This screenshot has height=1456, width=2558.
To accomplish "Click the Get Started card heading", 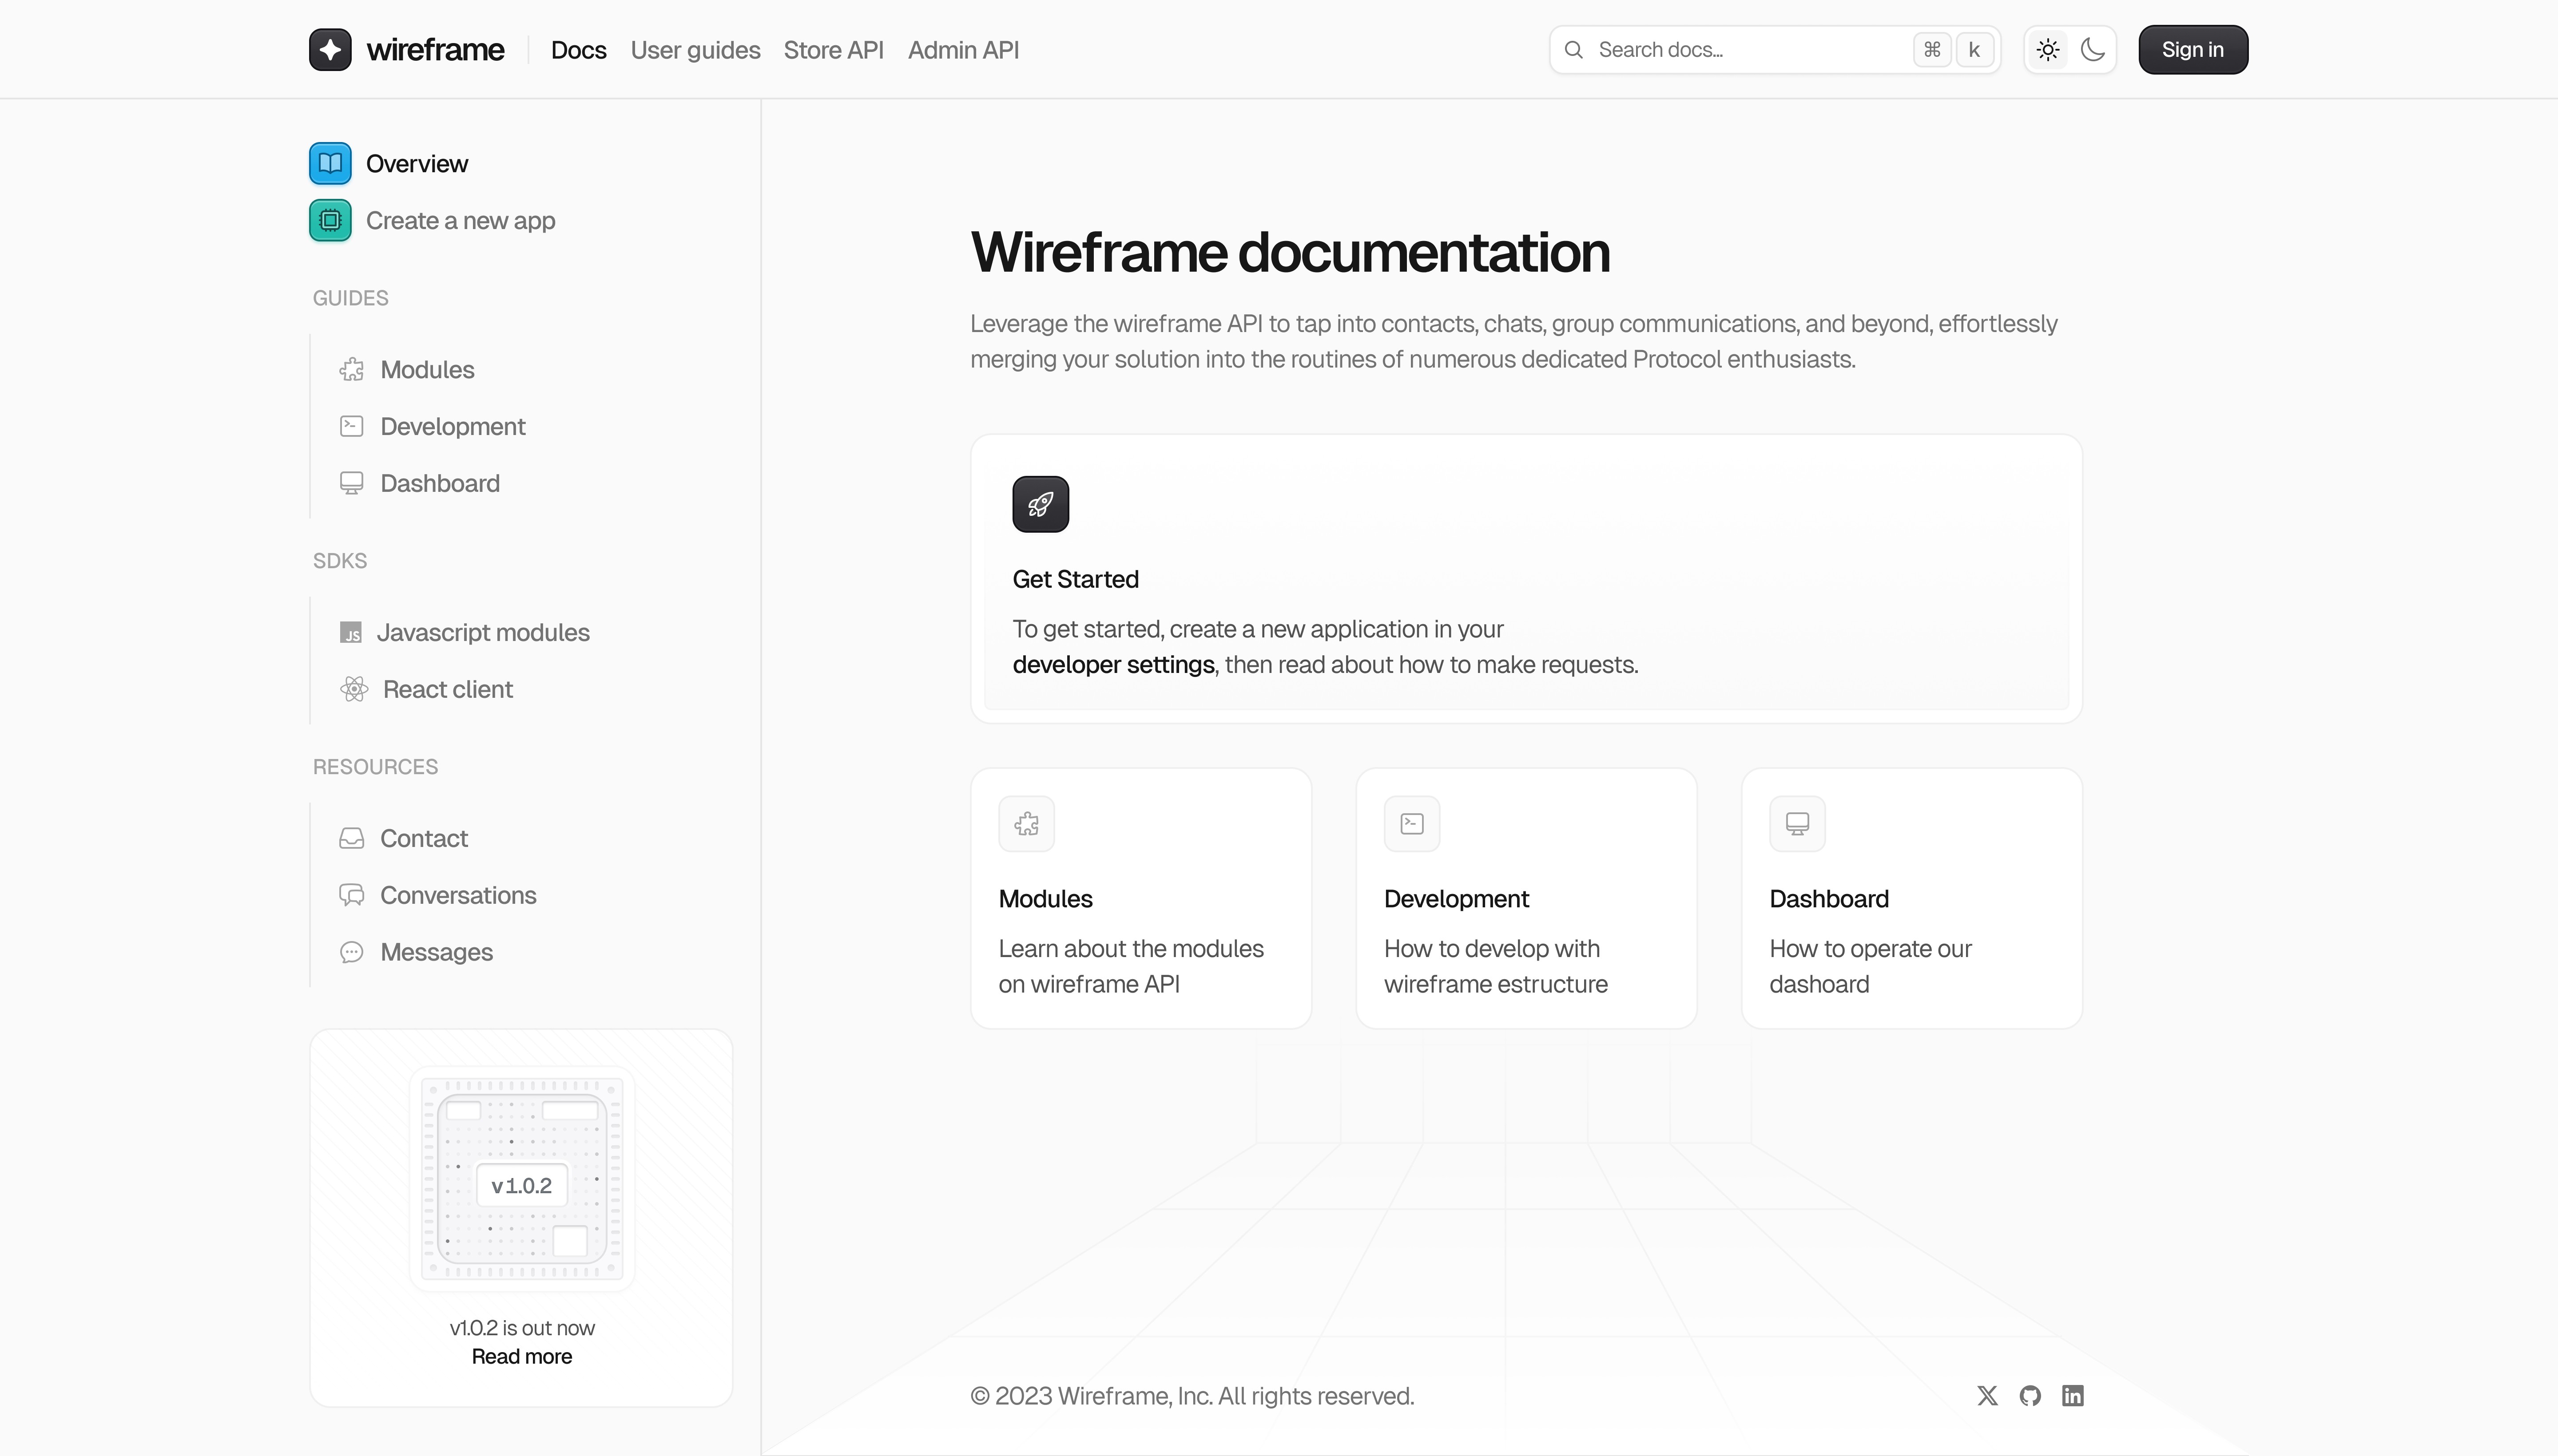I will tap(1076, 580).
